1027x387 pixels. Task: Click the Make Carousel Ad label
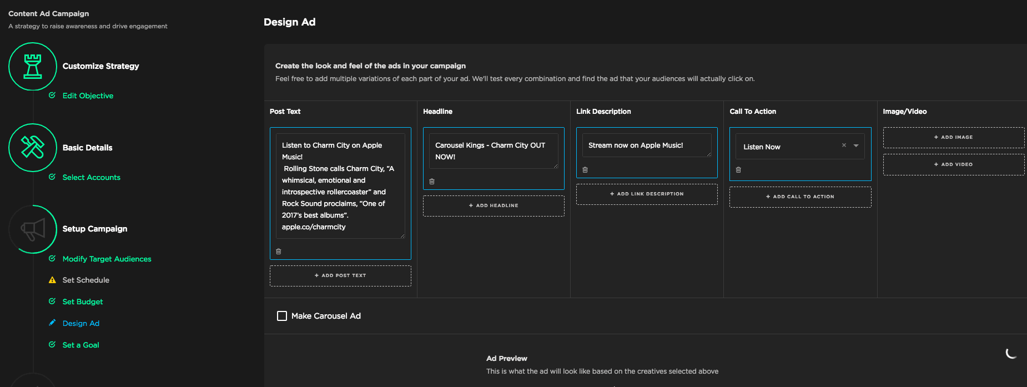(326, 316)
